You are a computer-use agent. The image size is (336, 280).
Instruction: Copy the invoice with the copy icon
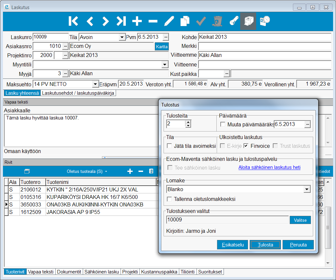[x=185, y=21]
